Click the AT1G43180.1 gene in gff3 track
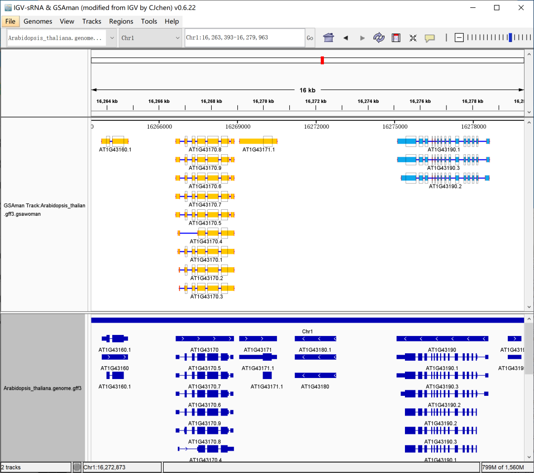Image resolution: width=534 pixels, height=473 pixels. [315, 339]
